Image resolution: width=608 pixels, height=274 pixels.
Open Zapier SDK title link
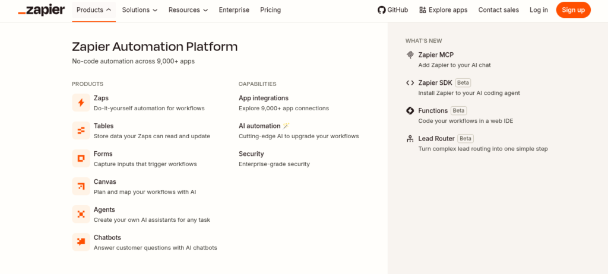click(x=435, y=82)
